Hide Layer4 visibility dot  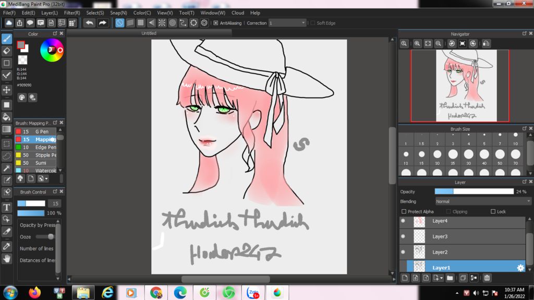pos(403,221)
